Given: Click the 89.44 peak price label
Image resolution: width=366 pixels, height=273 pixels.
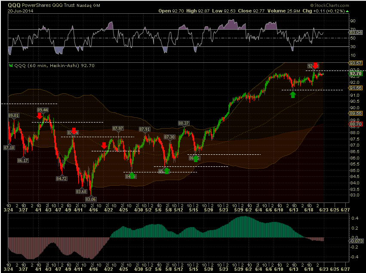Looking at the screenshot, I should [43, 110].
